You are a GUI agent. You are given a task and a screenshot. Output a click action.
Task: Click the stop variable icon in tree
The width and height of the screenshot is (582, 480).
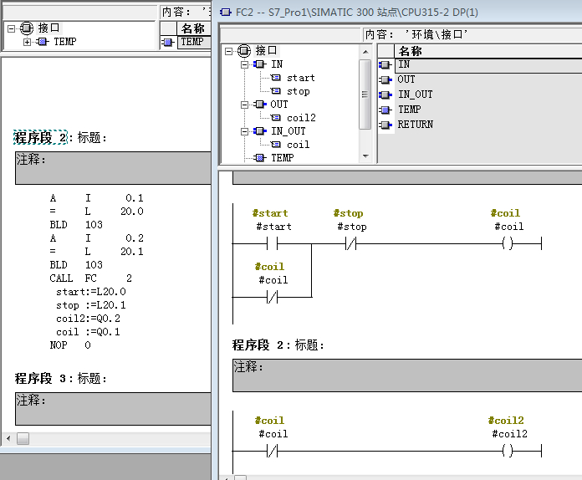276,91
